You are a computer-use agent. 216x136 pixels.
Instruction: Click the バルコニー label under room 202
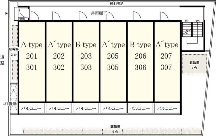pos(59,109)
